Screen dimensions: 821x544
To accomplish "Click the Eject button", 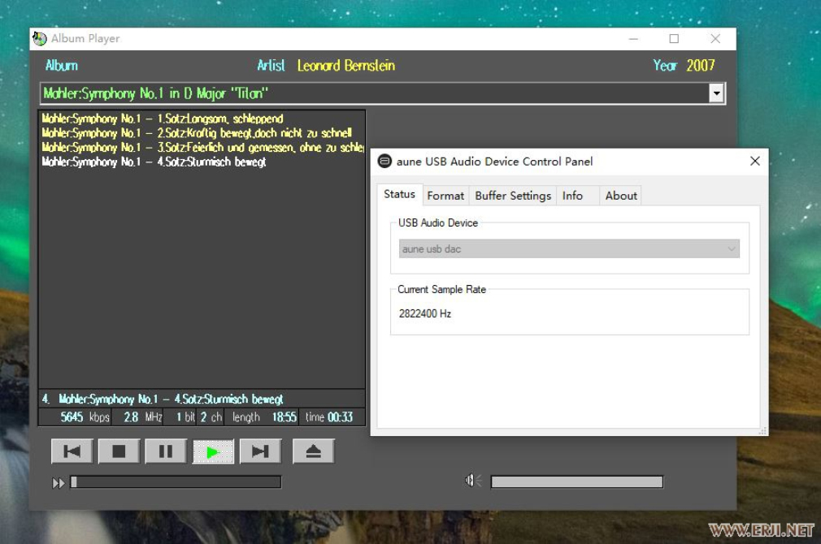I will point(313,451).
